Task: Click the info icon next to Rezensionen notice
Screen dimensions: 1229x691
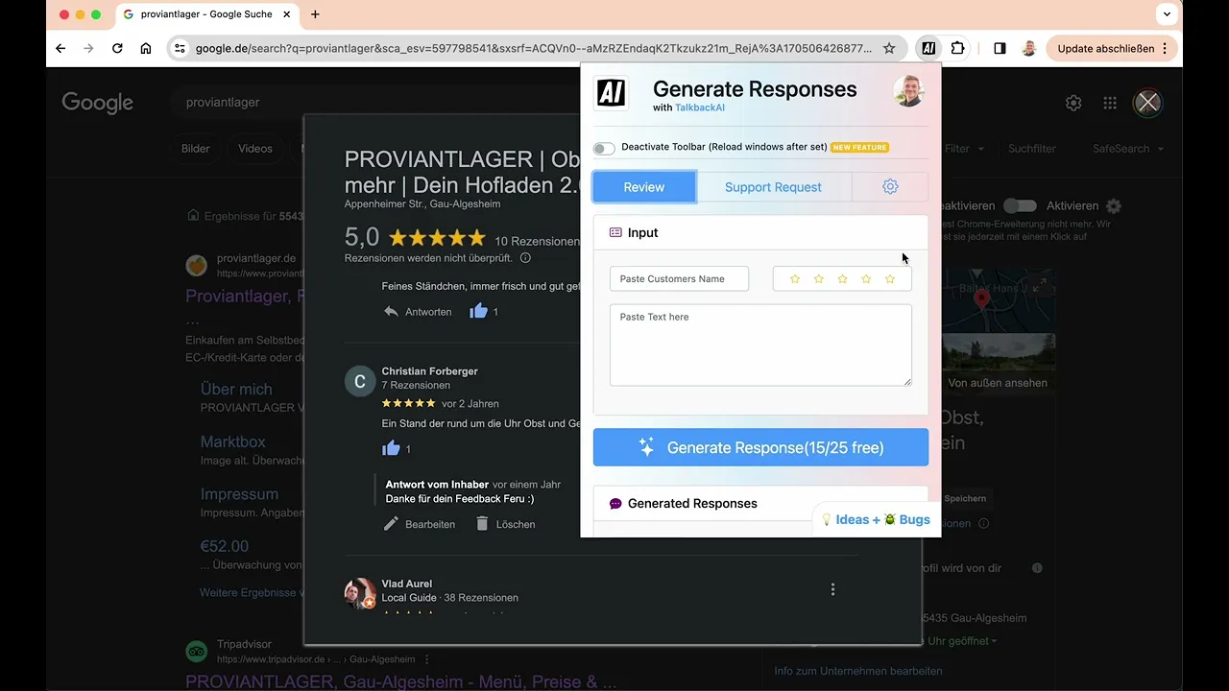Action: 525,258
